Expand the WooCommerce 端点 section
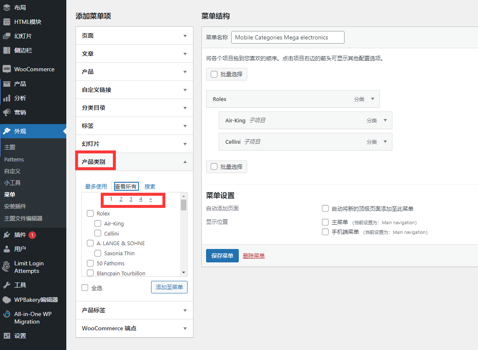The height and width of the screenshot is (350, 478). [134, 328]
